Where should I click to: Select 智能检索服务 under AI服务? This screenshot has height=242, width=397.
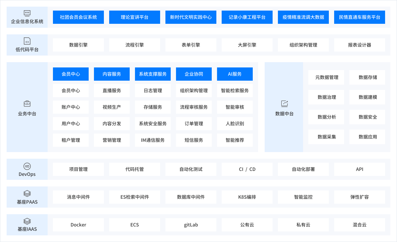pos(235,91)
